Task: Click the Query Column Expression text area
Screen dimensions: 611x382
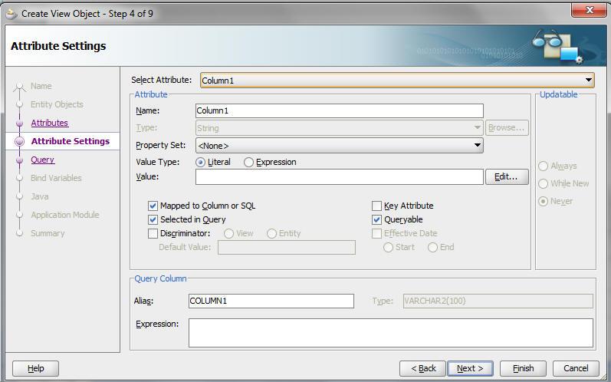Action: point(391,333)
